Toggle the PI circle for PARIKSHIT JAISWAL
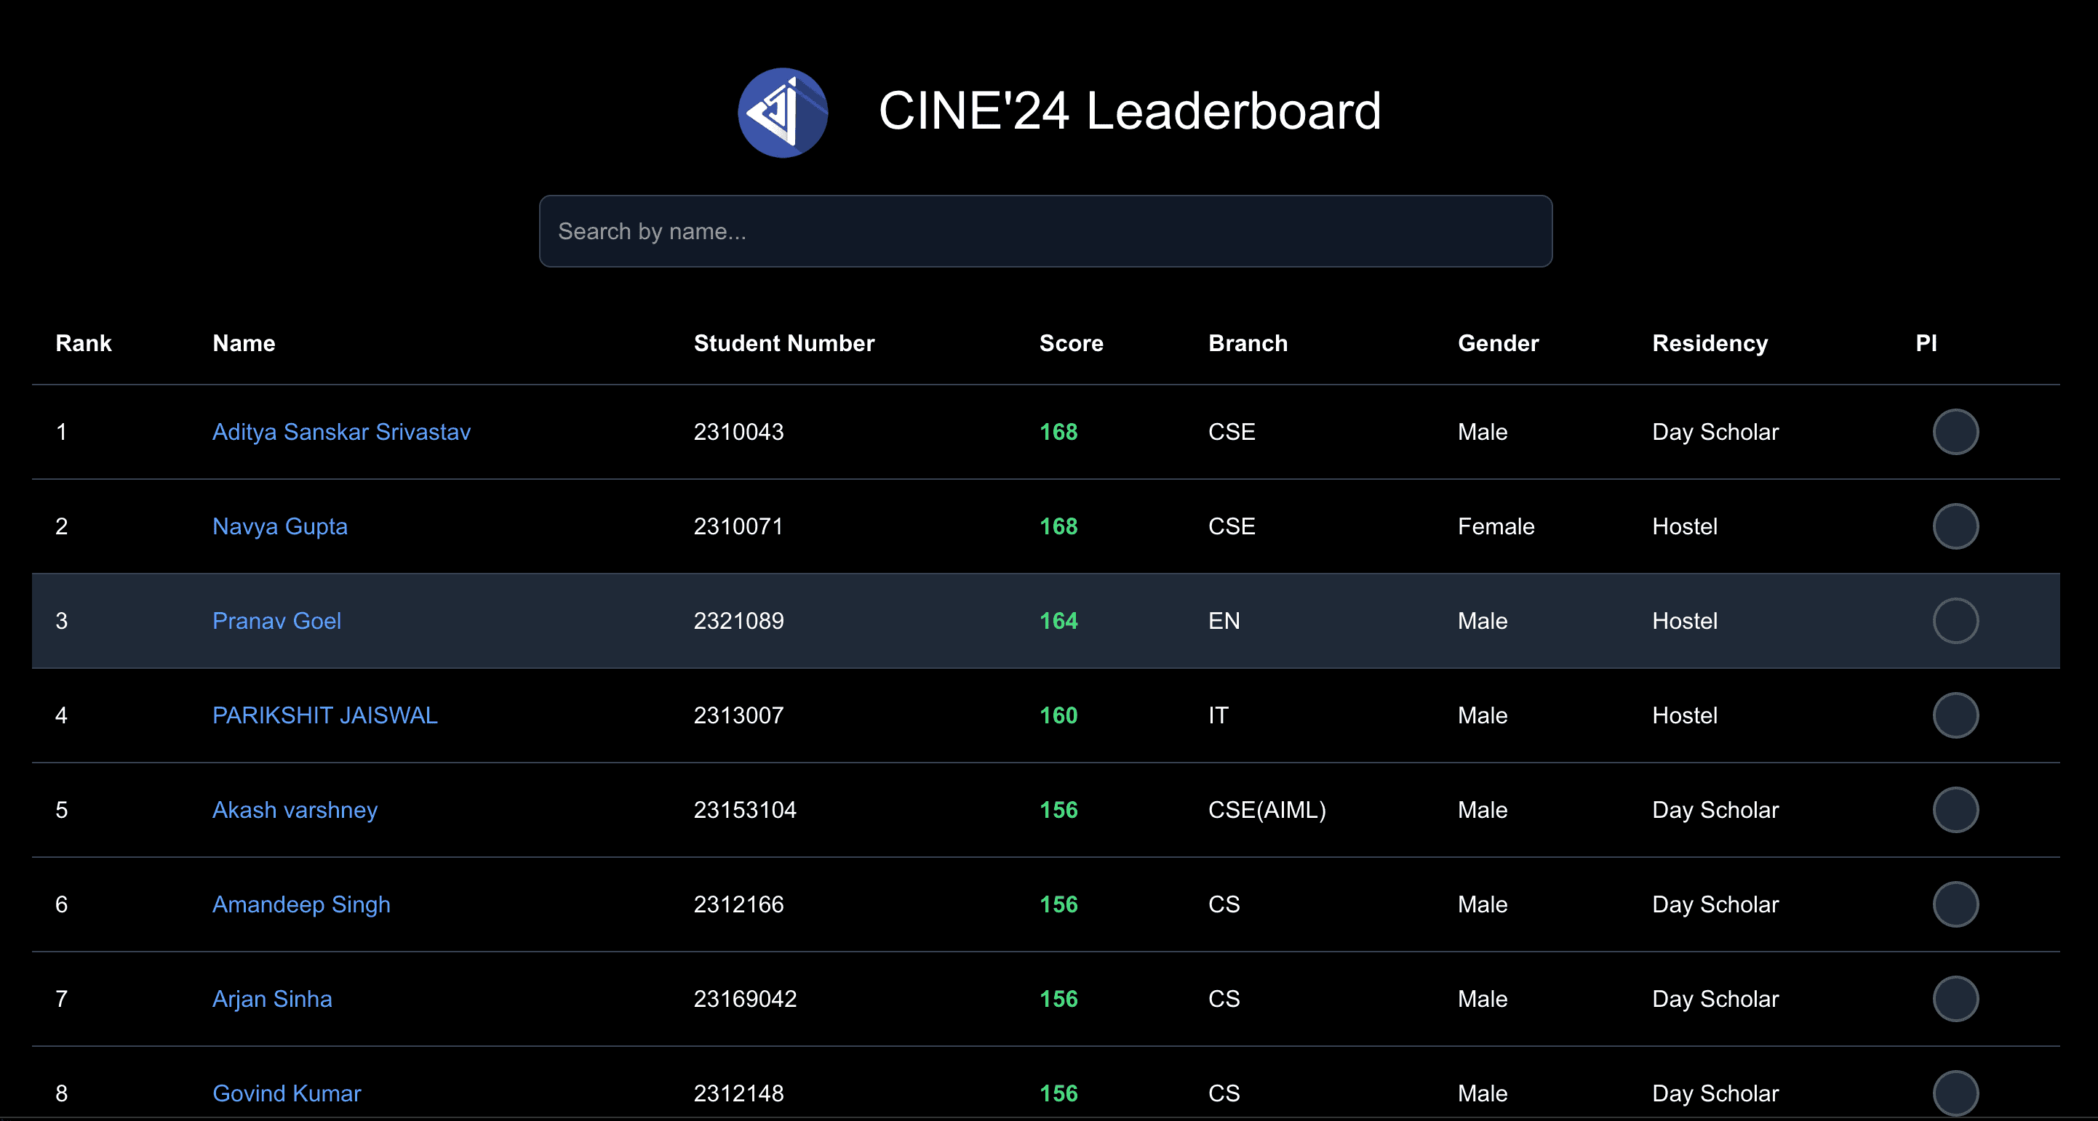The width and height of the screenshot is (2098, 1121). (x=1955, y=715)
